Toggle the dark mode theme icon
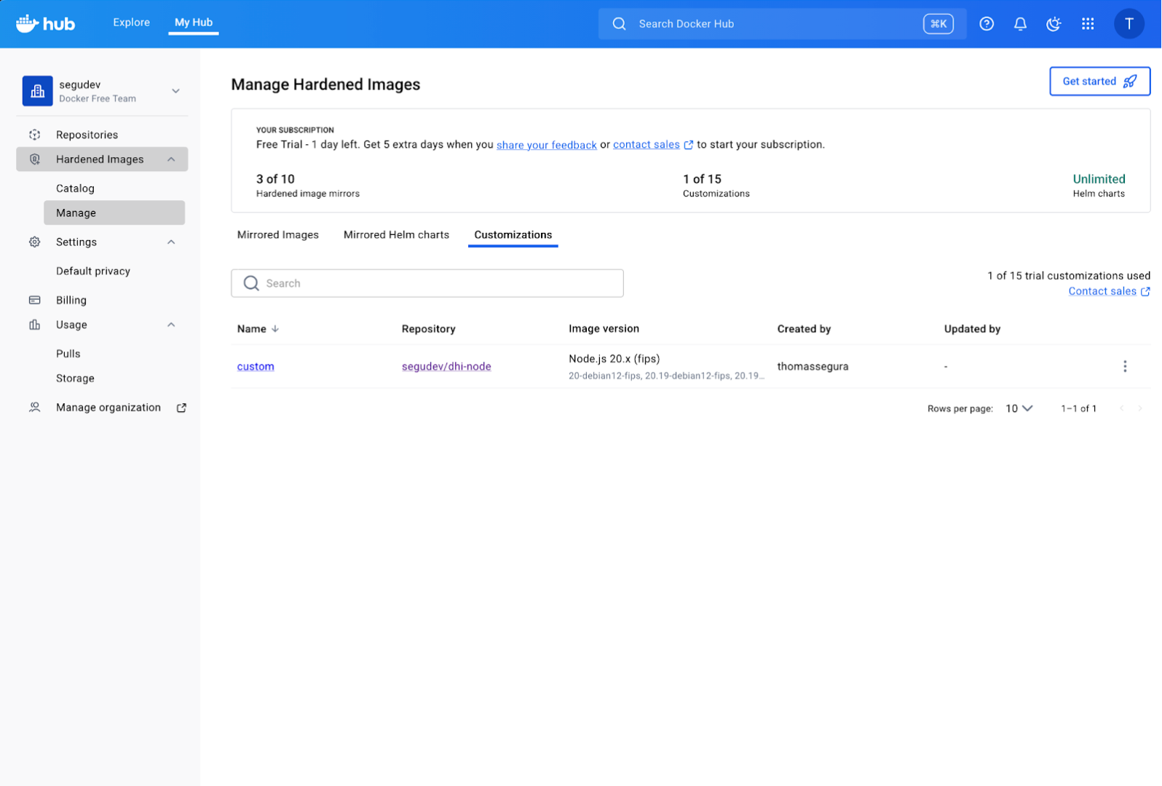1162x786 pixels. (1054, 24)
